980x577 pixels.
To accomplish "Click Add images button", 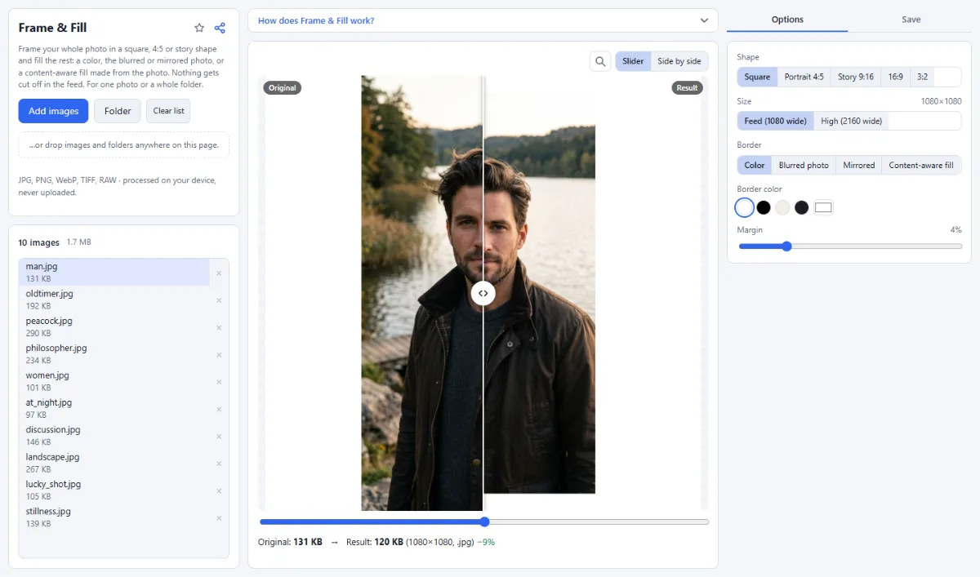I will coord(53,111).
